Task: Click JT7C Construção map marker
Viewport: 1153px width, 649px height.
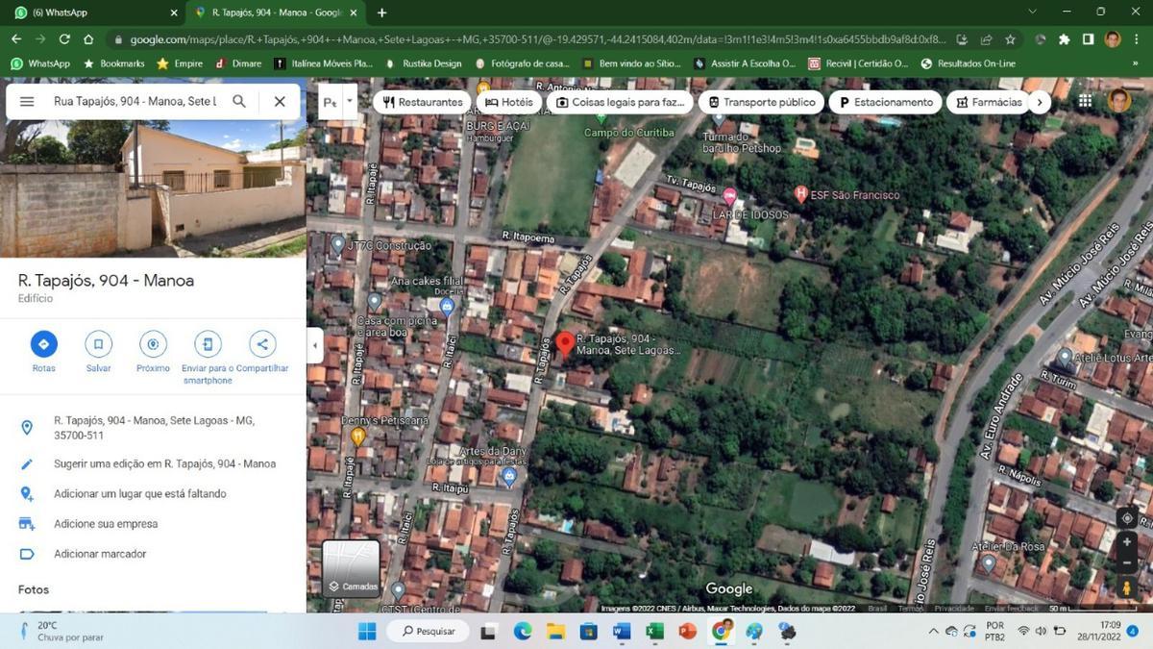Action: pyautogui.click(x=337, y=244)
